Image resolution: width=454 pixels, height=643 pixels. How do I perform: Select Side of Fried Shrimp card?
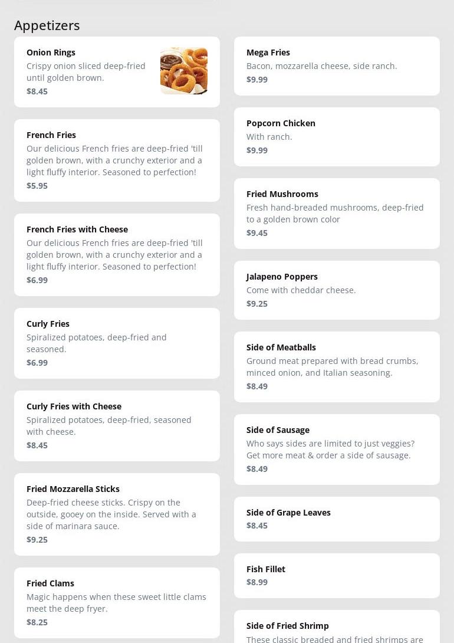coord(337,626)
